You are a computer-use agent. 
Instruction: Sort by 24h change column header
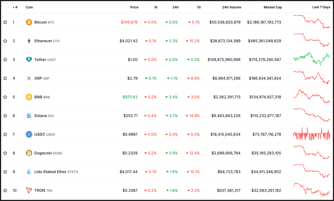coord(176,7)
